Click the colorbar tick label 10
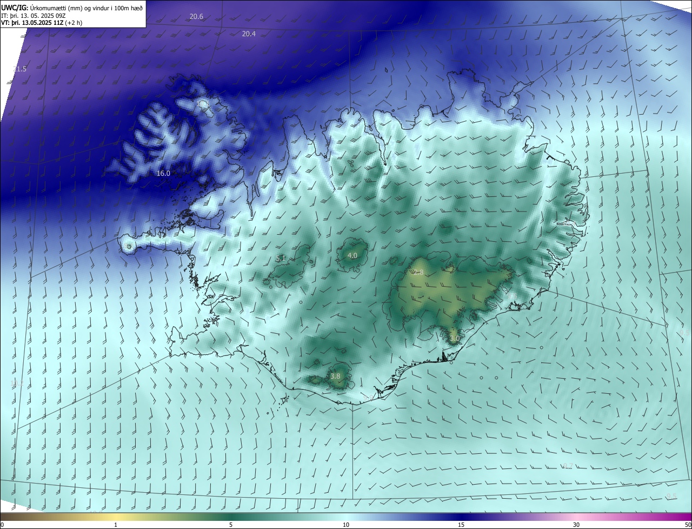Screen dimensions: 692x529 [346, 525]
